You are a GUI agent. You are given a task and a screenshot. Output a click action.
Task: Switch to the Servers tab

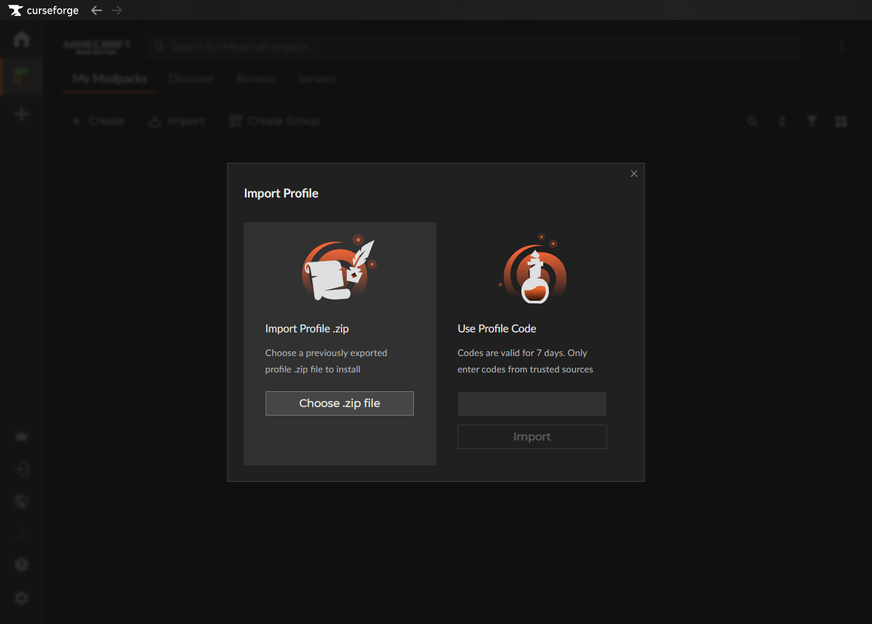(317, 78)
